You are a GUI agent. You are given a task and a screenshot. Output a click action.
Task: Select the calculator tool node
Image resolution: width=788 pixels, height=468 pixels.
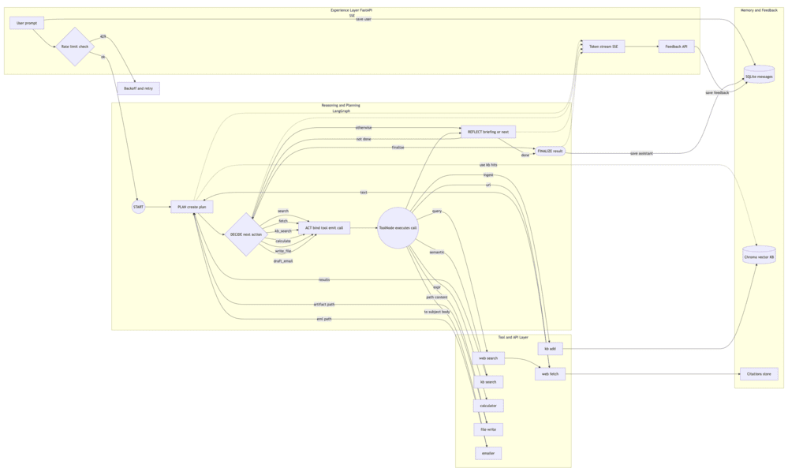[x=487, y=405]
